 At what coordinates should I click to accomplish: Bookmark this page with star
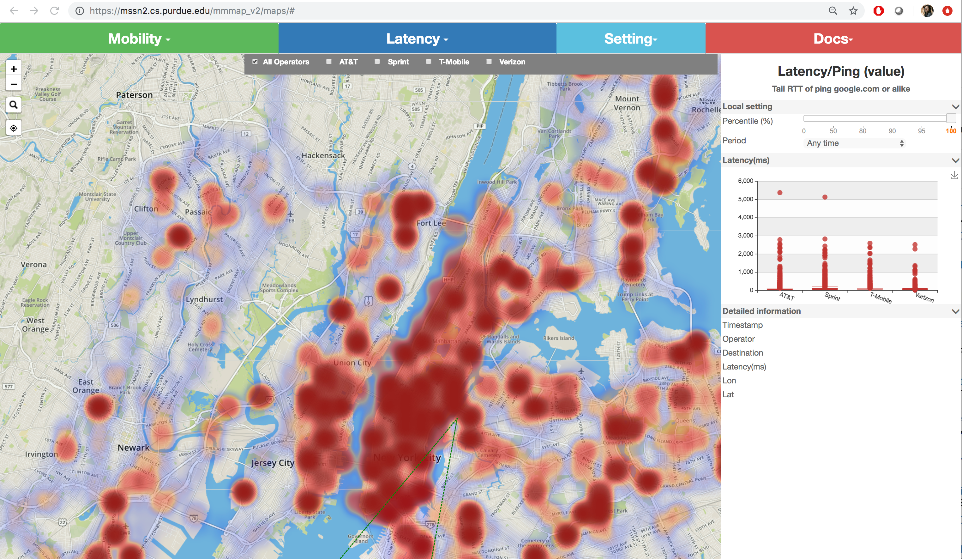853,11
